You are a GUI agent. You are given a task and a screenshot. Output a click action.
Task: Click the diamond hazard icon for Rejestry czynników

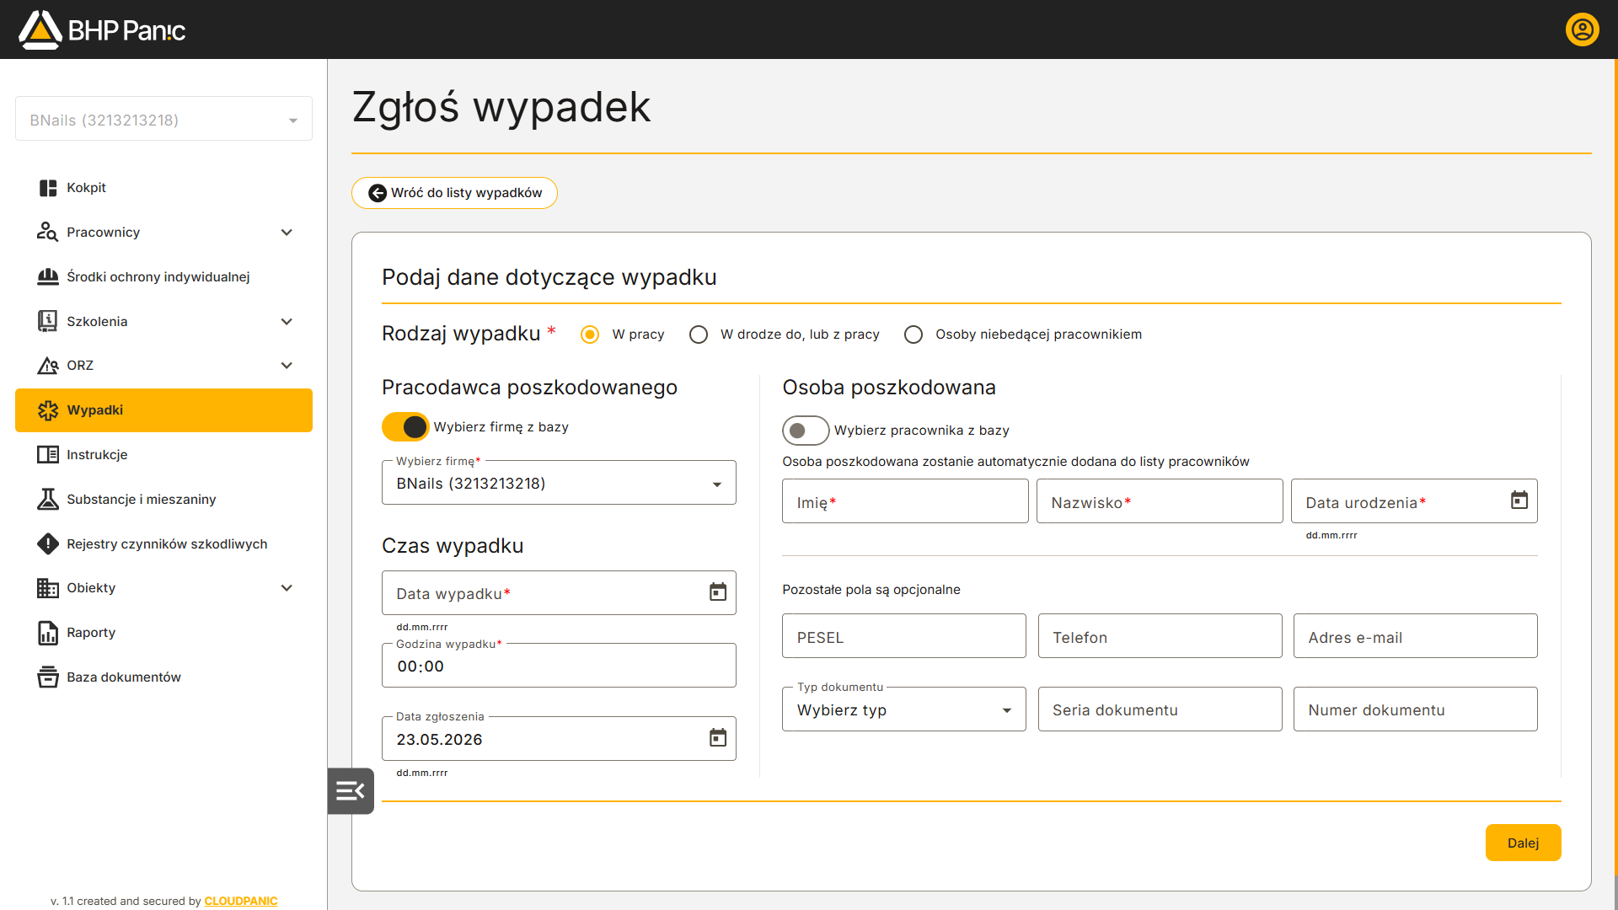(48, 543)
